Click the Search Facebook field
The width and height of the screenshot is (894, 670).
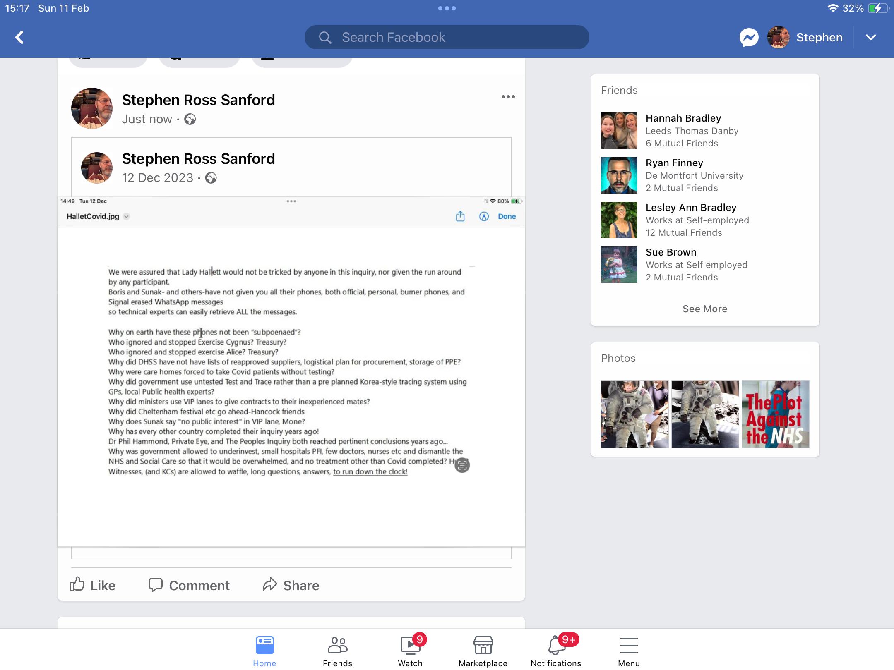[x=447, y=37]
